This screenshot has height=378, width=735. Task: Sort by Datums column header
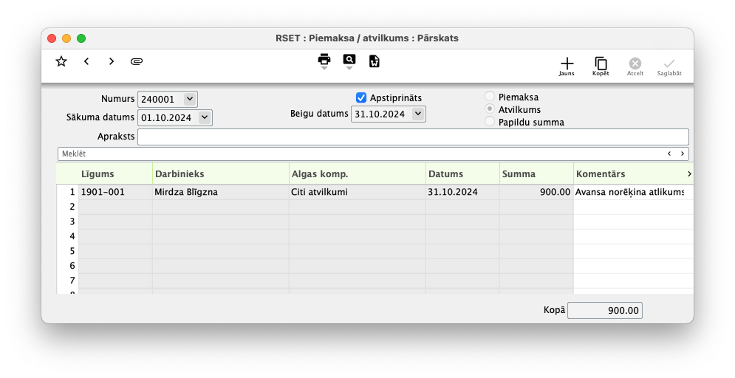(x=462, y=173)
